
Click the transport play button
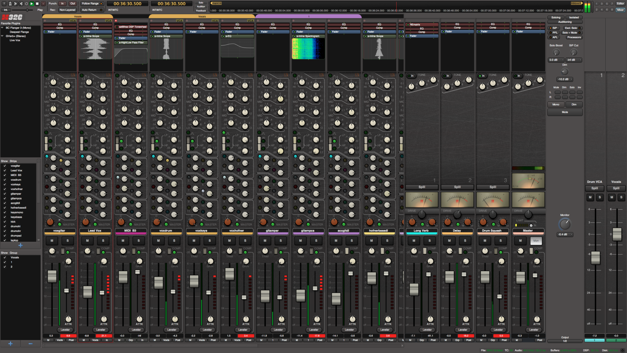click(32, 4)
